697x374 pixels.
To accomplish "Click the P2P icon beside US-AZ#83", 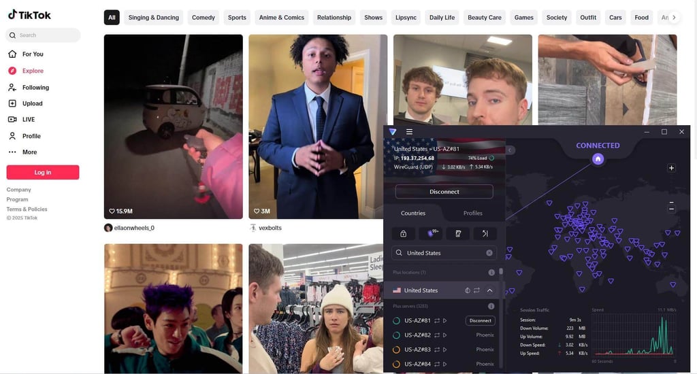I will pyautogui.click(x=437, y=350).
